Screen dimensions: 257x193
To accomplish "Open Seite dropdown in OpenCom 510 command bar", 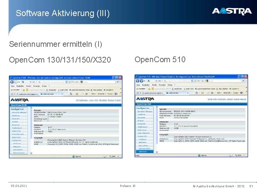I will (x=219, y=93).
